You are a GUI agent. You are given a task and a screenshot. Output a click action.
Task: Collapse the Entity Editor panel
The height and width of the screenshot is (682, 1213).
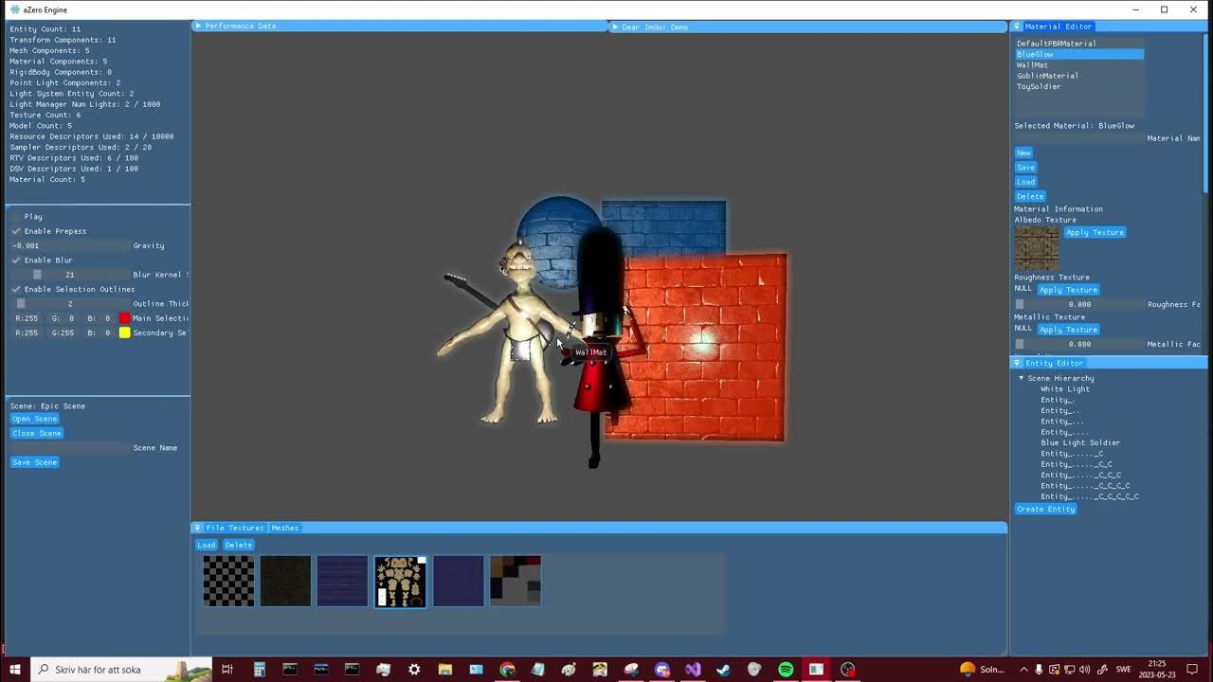pos(1017,363)
